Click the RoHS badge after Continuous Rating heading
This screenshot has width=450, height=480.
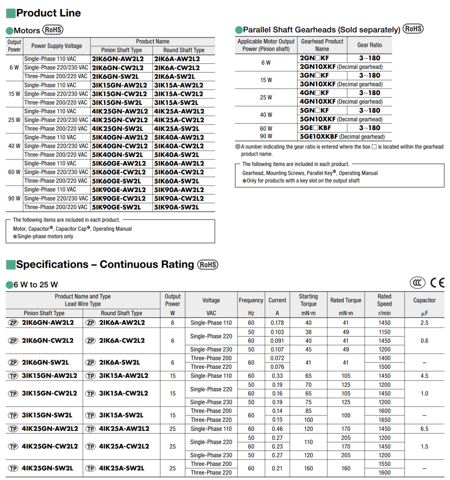tap(208, 264)
